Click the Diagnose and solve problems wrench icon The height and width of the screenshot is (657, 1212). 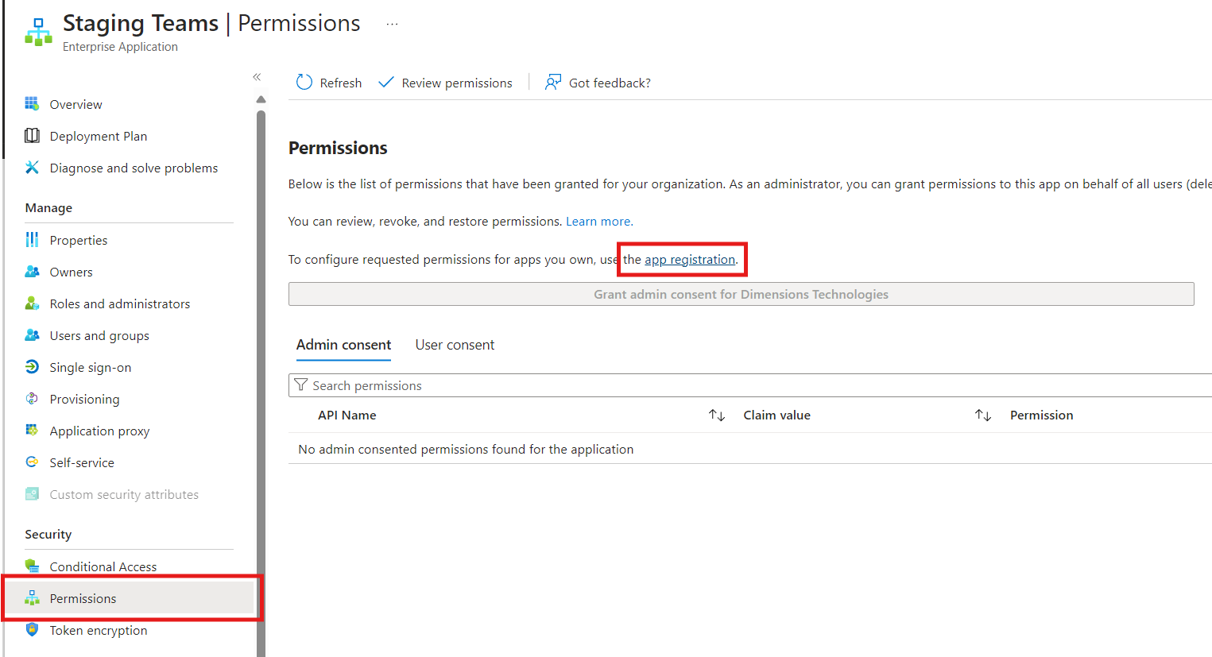pyautogui.click(x=32, y=168)
